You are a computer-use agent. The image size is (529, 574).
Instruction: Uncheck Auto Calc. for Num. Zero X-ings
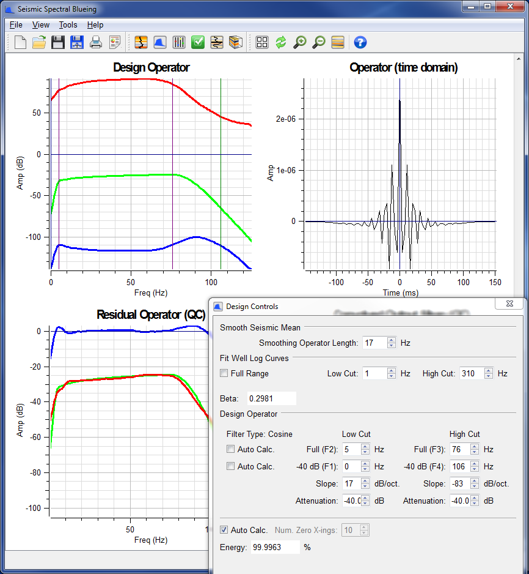pos(224,530)
